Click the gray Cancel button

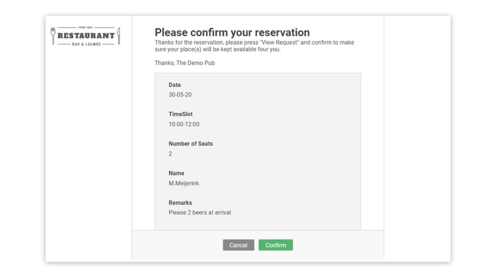[x=238, y=245]
